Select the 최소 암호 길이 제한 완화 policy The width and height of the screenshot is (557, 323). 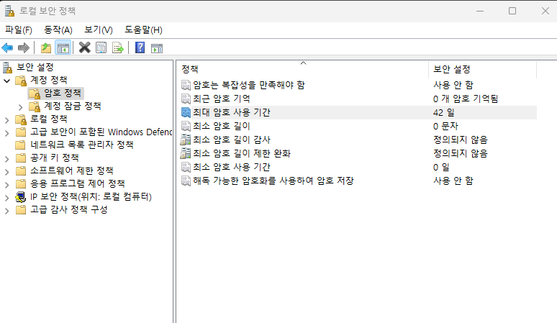coord(242,153)
